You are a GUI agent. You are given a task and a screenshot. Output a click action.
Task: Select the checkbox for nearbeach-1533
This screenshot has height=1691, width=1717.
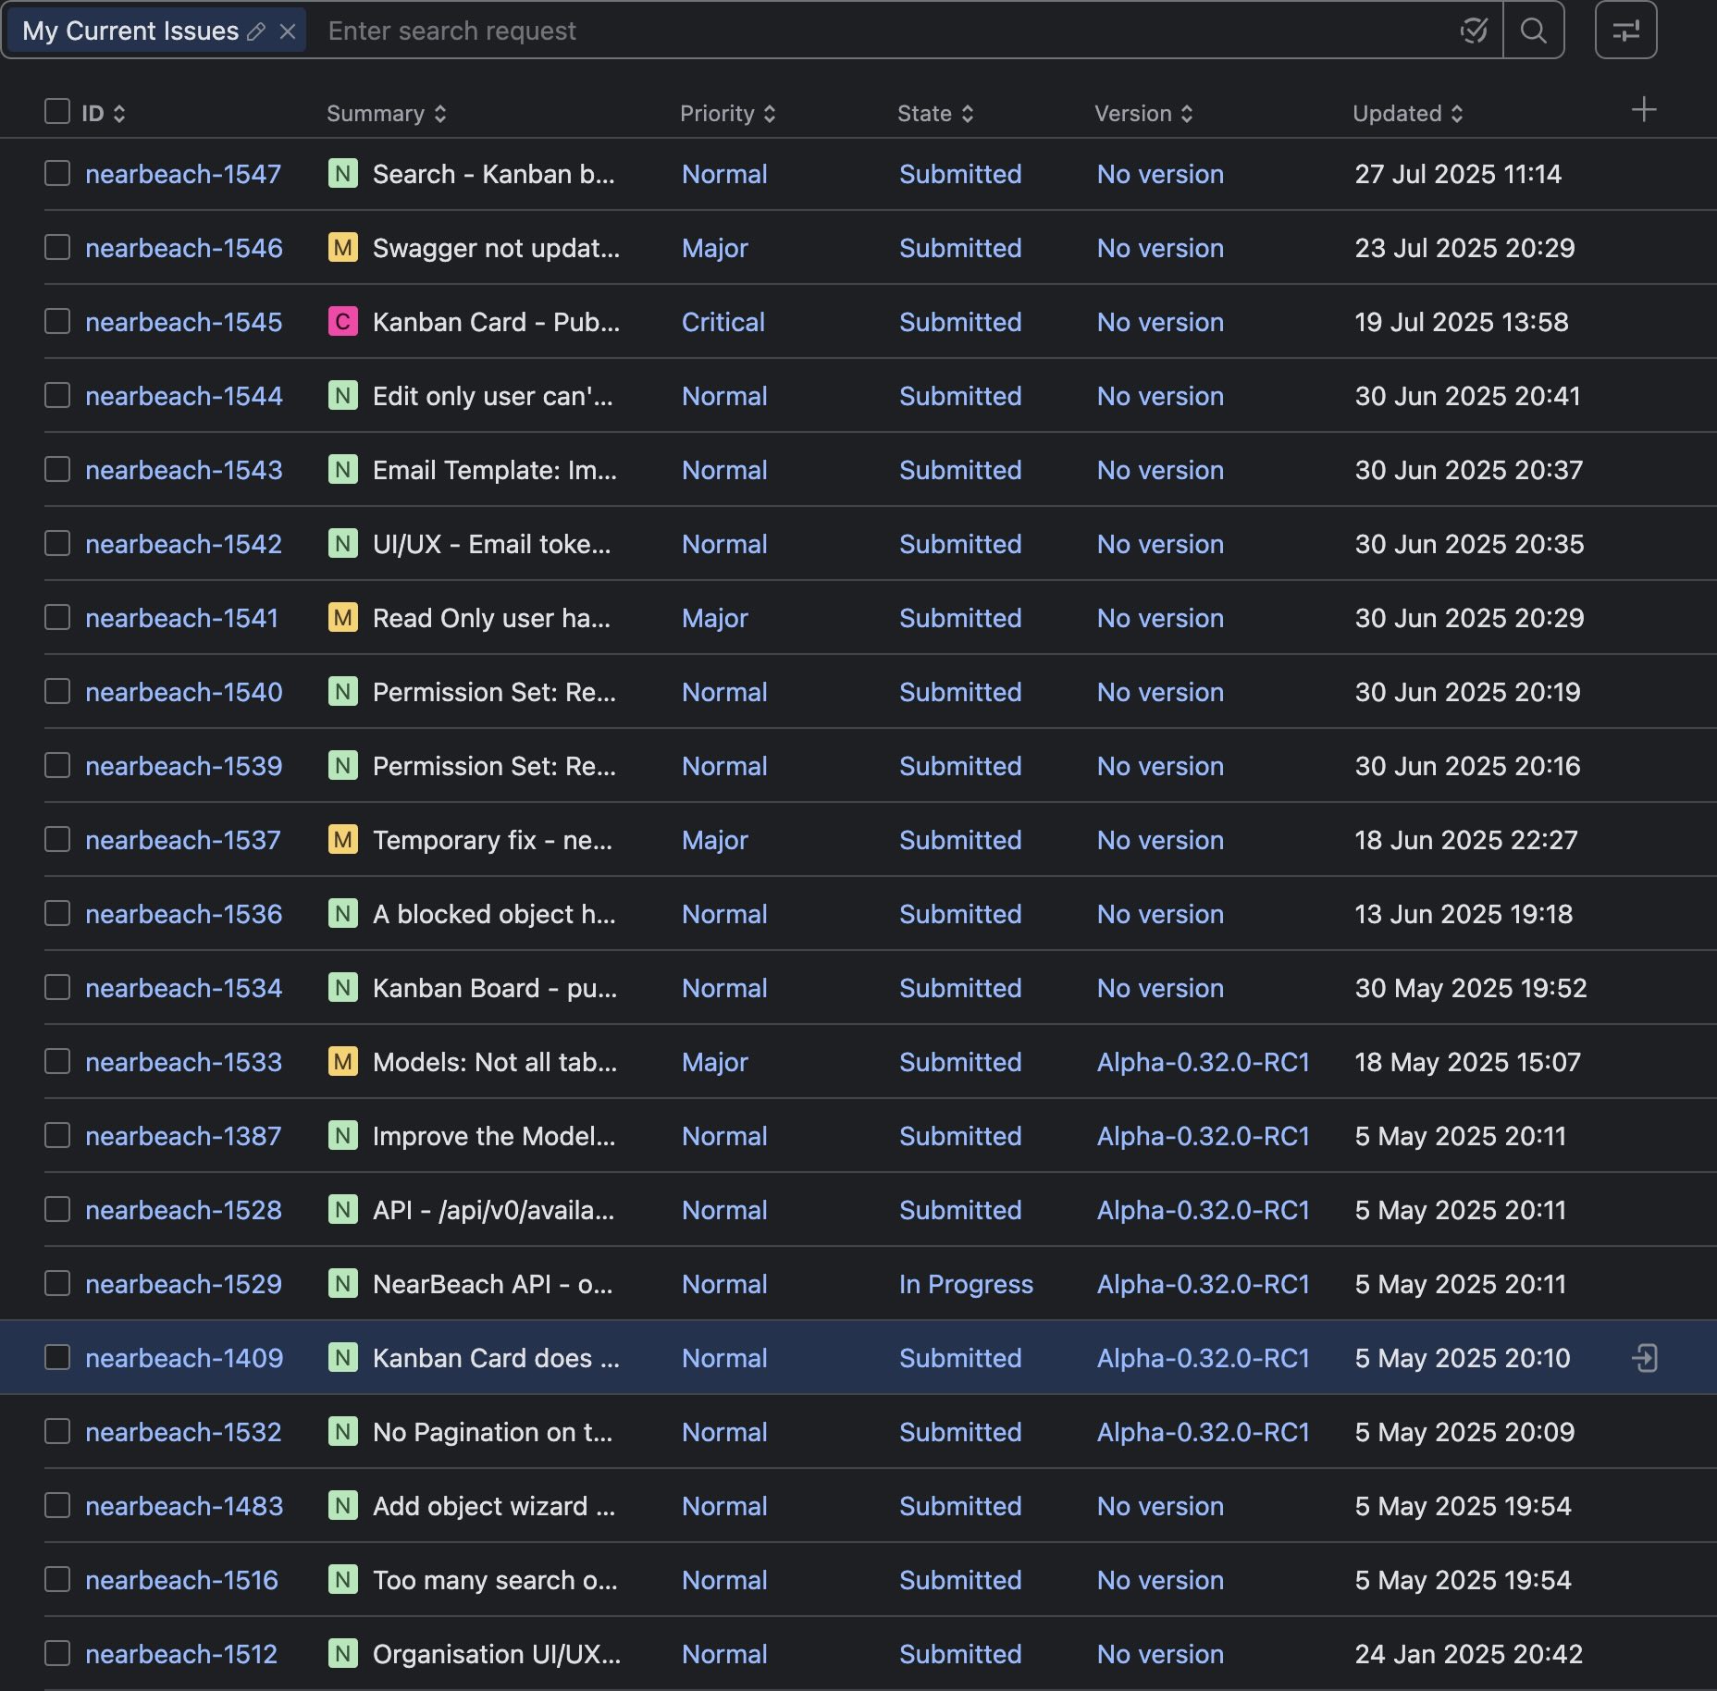tap(57, 1062)
